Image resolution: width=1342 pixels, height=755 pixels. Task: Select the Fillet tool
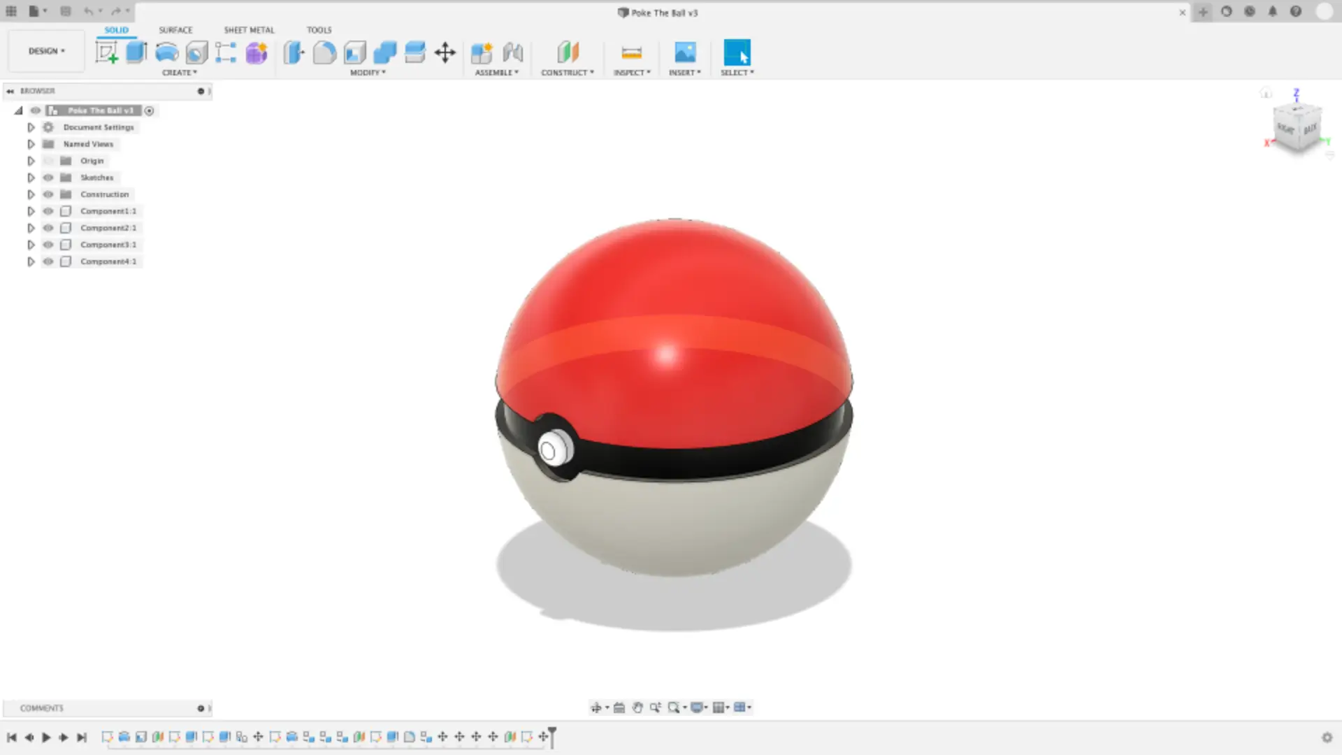pos(324,52)
